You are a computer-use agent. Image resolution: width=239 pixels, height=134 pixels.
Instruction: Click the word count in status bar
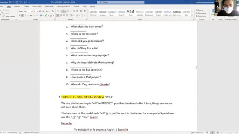[12, 133]
